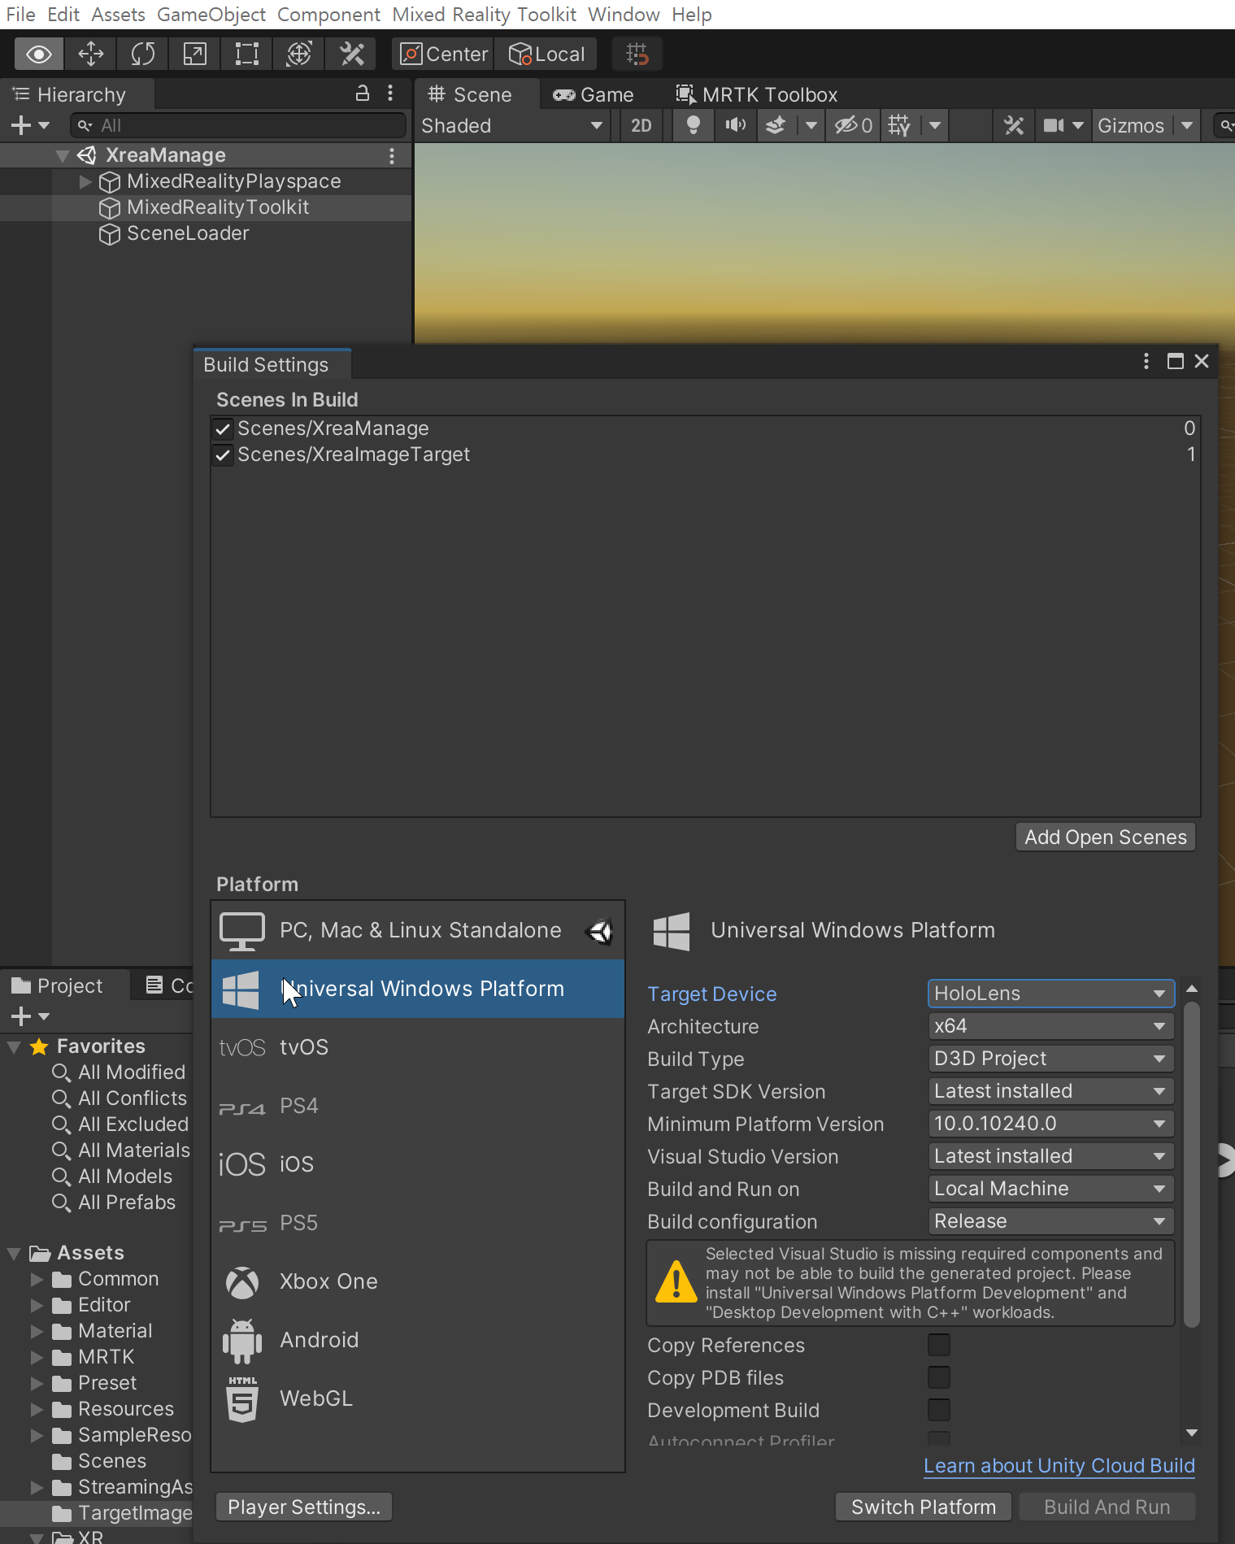Open Architecture x64 dropdown
The height and width of the screenshot is (1544, 1235).
pyautogui.click(x=1051, y=1026)
